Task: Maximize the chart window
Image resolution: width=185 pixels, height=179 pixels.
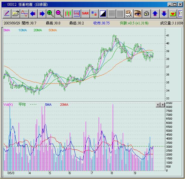Action: (x=175, y=5)
